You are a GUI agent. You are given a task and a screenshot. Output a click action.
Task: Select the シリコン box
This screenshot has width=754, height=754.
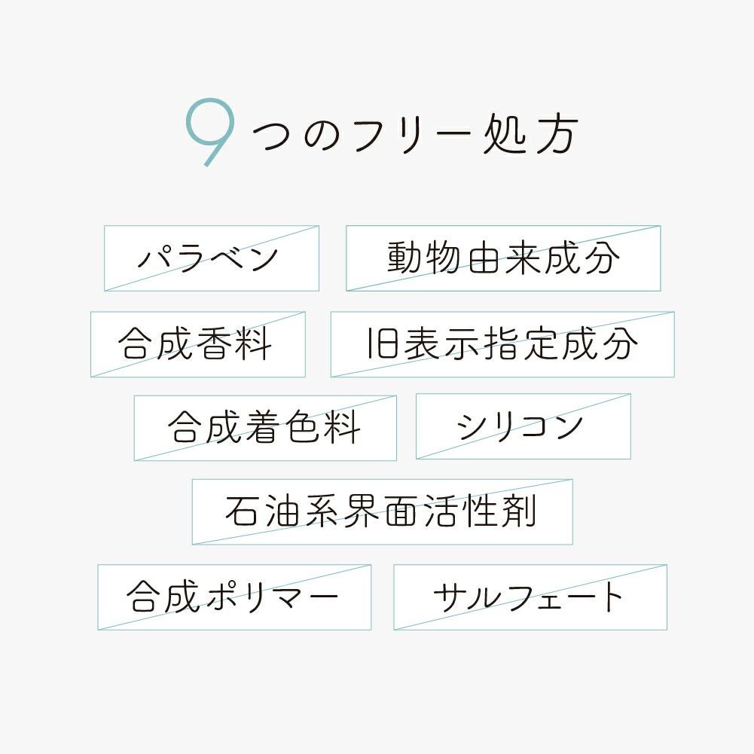pyautogui.click(x=523, y=427)
